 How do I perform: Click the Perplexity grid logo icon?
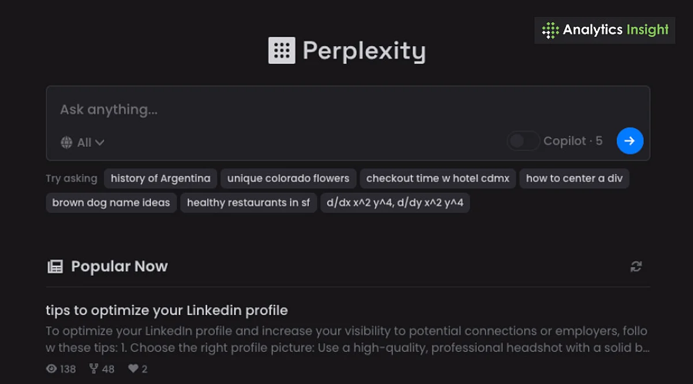pos(282,51)
